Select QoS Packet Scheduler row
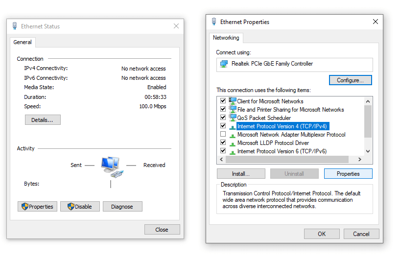The width and height of the screenshot is (400, 261). coord(264,118)
